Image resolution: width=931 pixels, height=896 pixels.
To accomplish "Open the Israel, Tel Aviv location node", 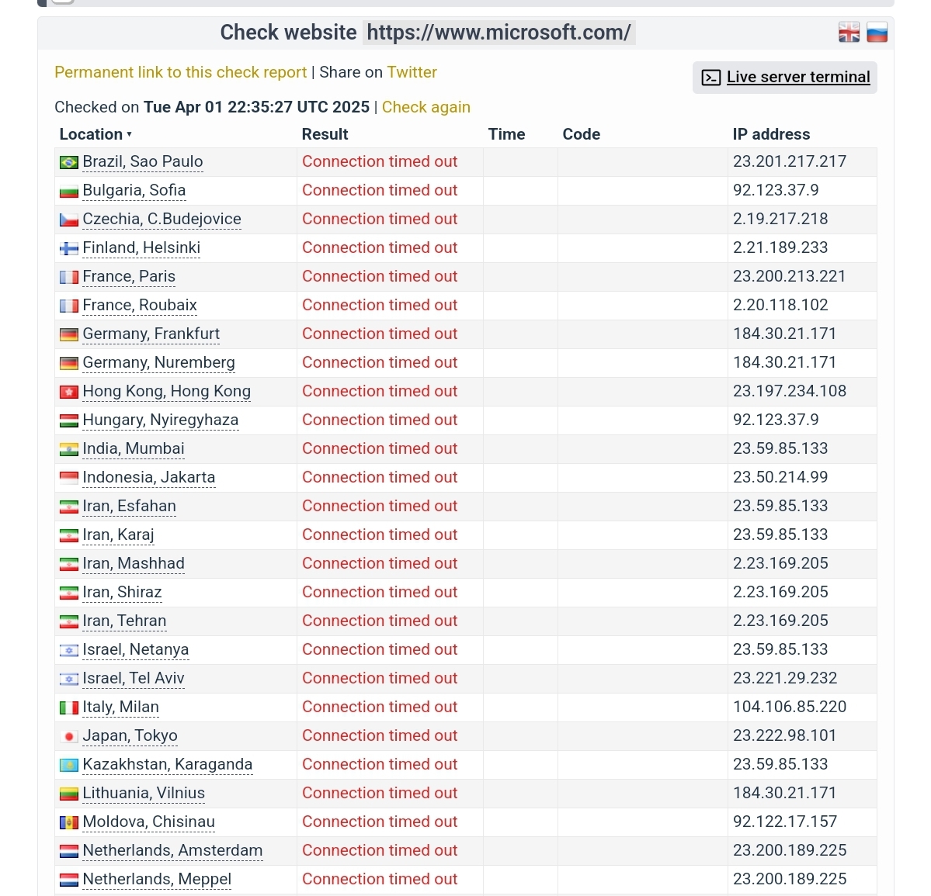I will 133,678.
